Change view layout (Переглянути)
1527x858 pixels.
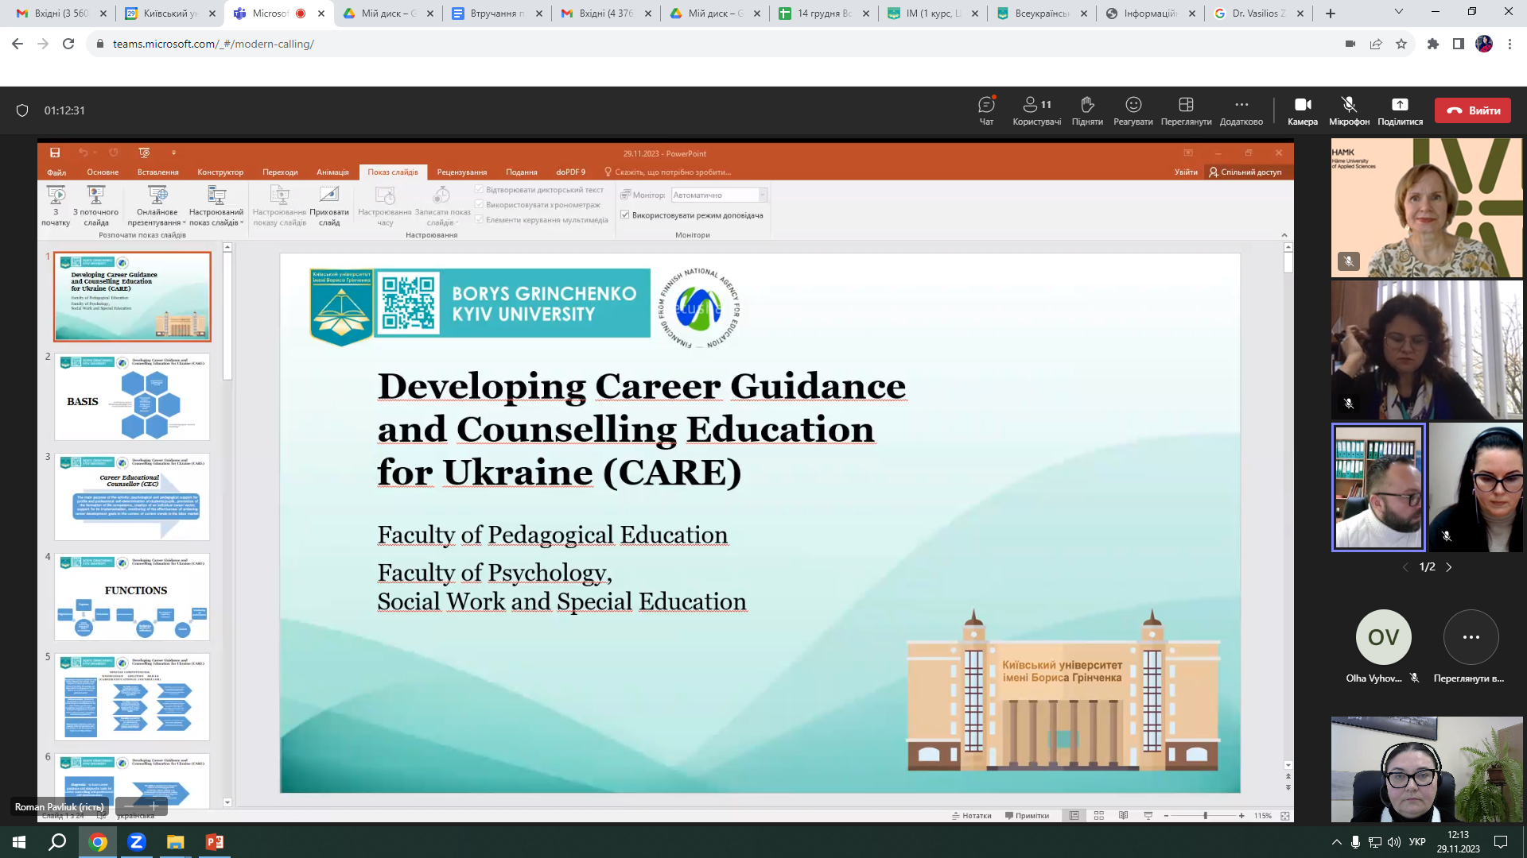[1186, 110]
